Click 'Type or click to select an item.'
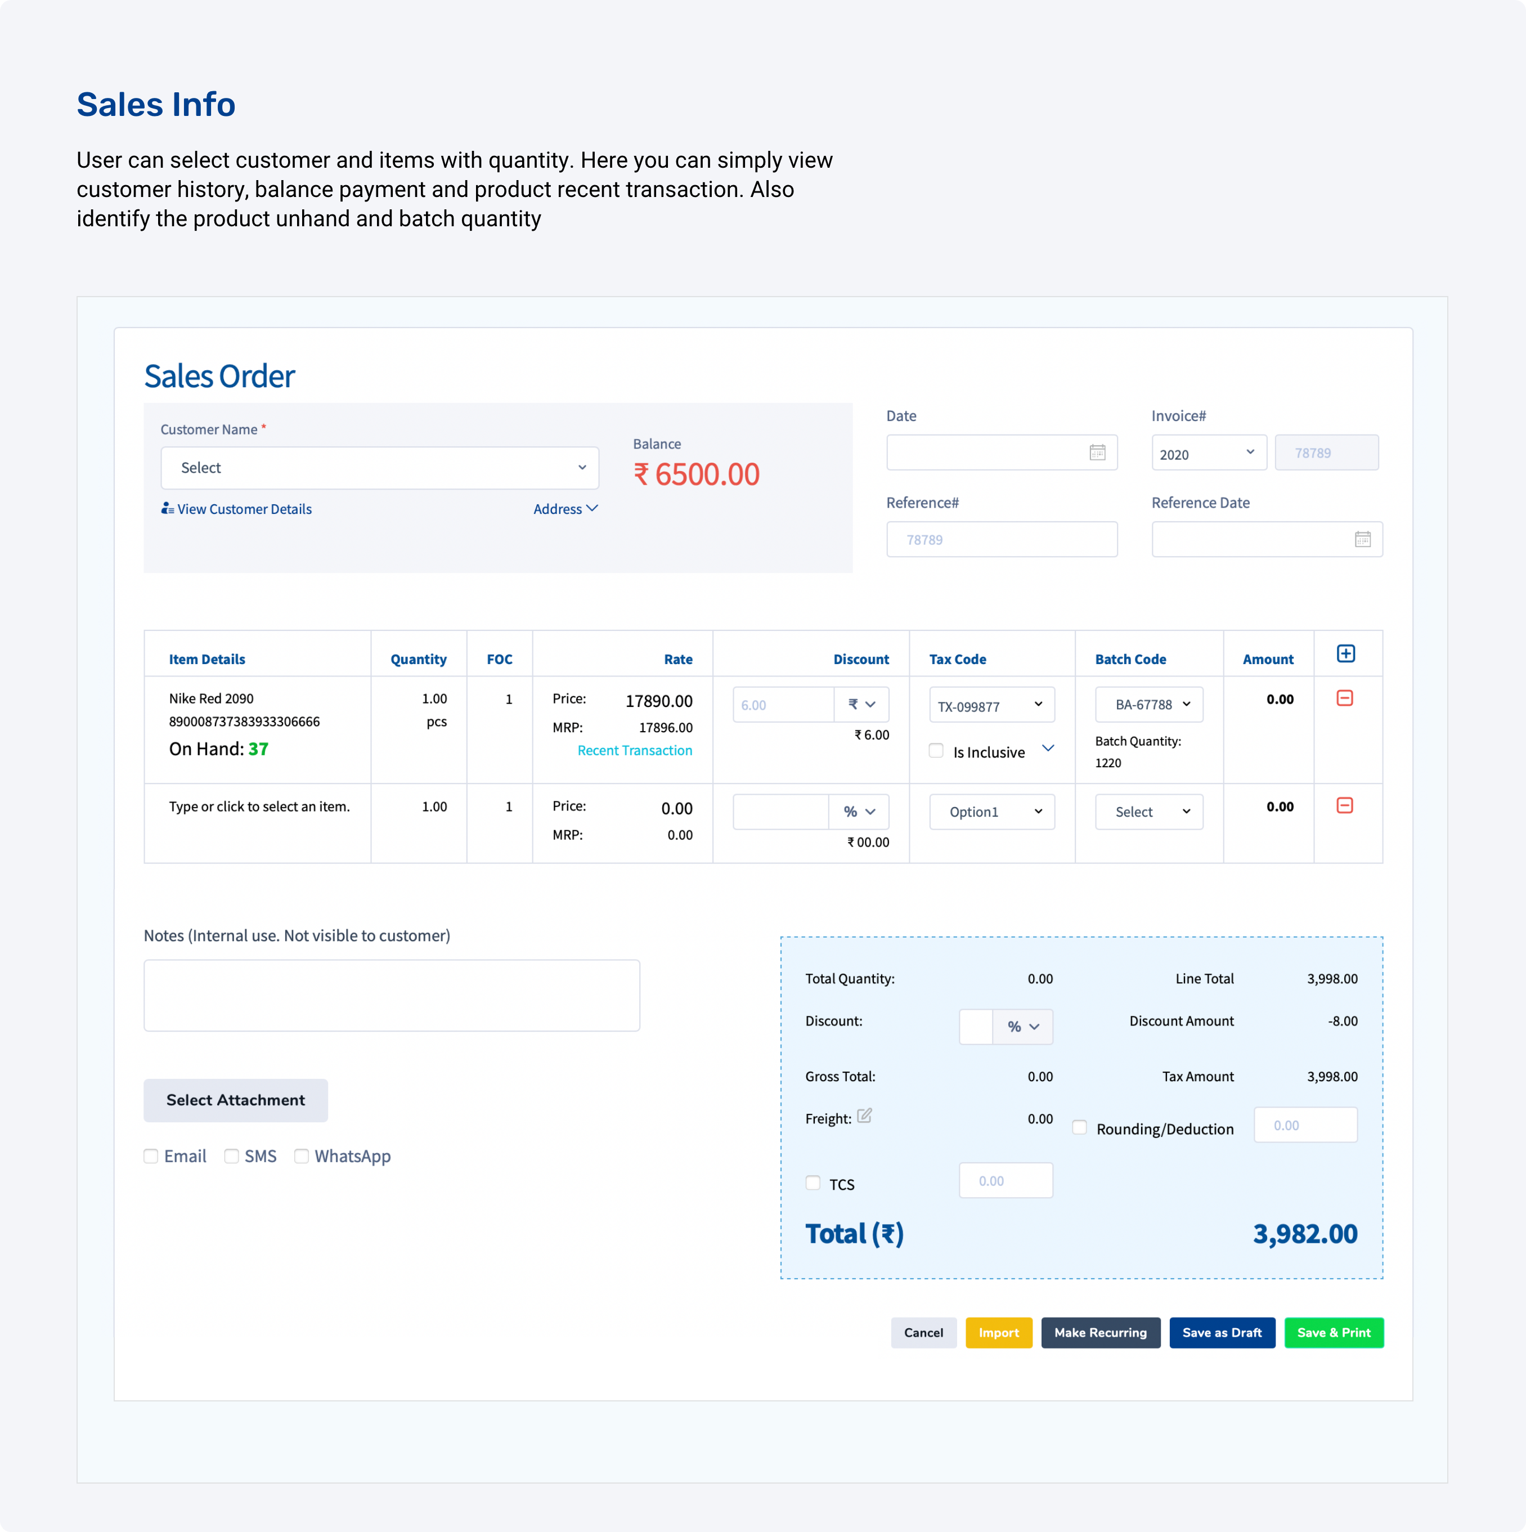 click(259, 807)
